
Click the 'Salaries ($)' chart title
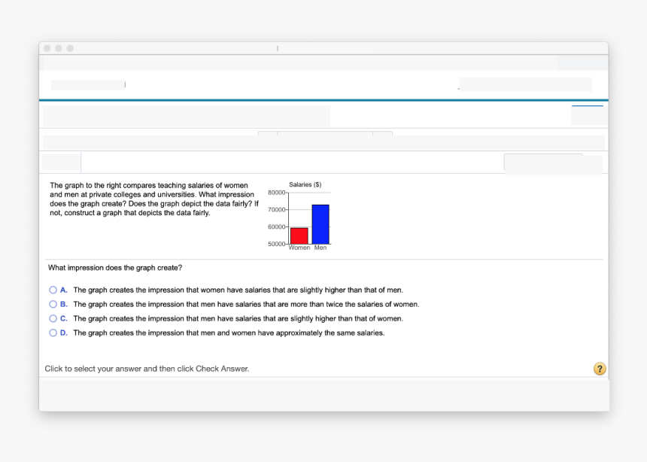305,184
